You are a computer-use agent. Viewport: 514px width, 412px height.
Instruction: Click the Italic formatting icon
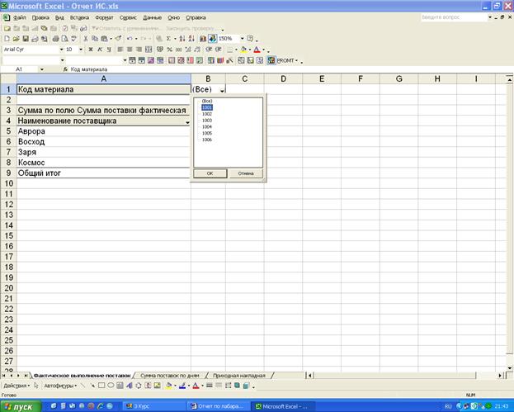(x=98, y=50)
